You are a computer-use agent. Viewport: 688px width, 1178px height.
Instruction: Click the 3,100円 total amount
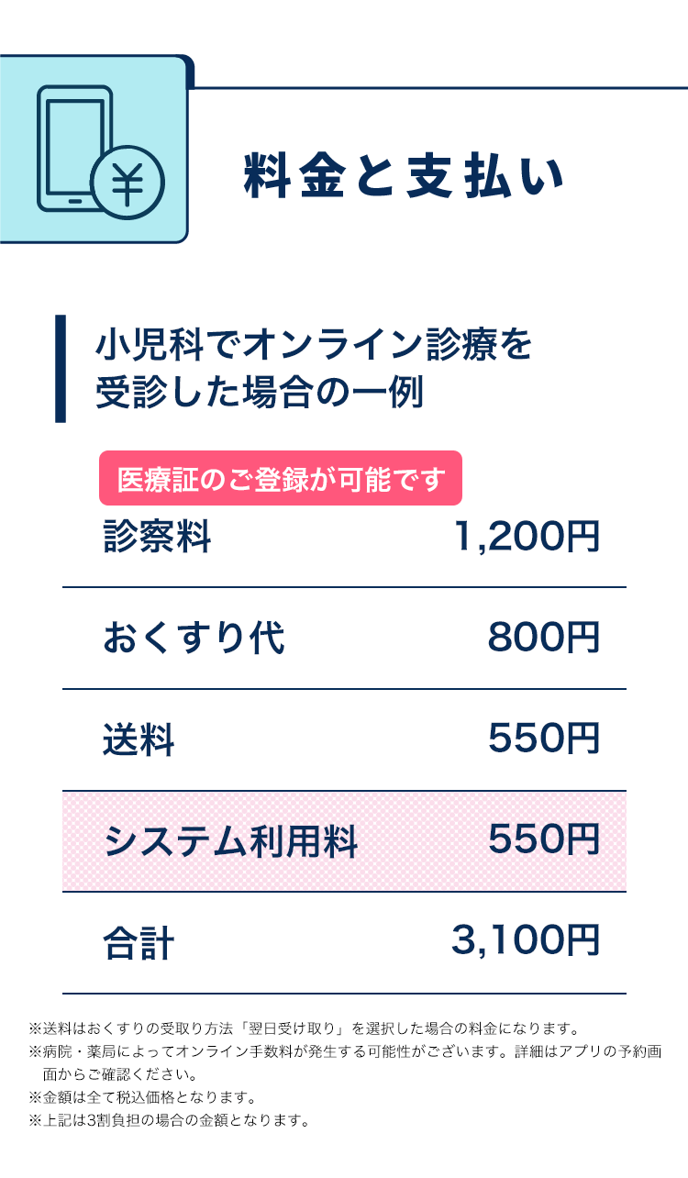click(x=526, y=940)
